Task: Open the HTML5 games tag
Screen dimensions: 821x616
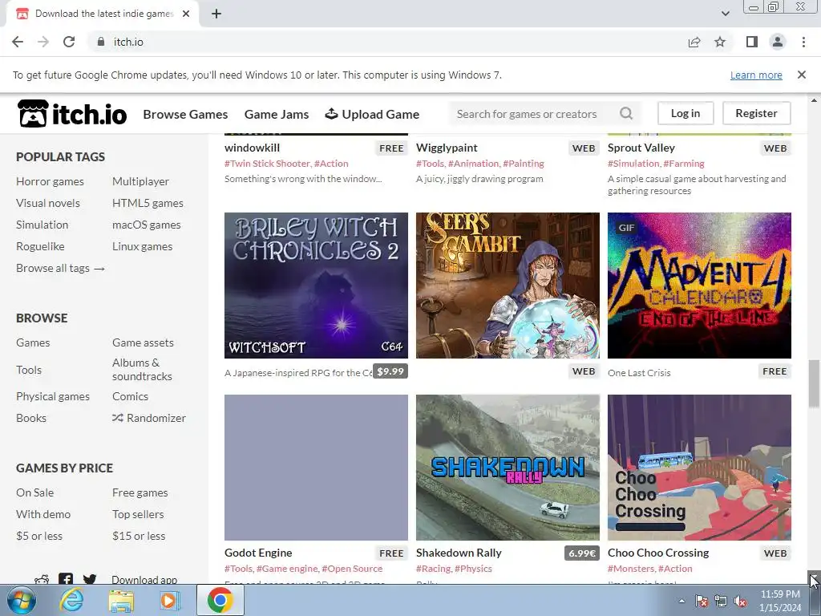Action: pos(148,203)
